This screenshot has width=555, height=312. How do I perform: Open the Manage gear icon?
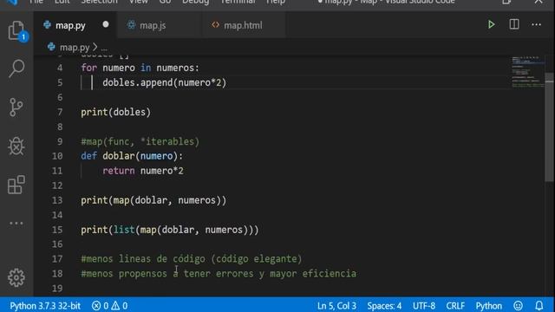tap(16, 277)
